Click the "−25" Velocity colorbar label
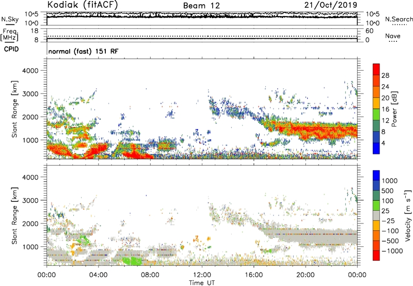 point(388,221)
